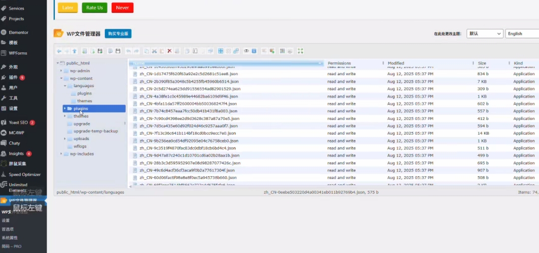Select file zh_CN-49c6d4acf36cf3aca9f0b2a77617304f.json
Image resolution: width=539 pixels, height=253 pixels.
coord(187,170)
